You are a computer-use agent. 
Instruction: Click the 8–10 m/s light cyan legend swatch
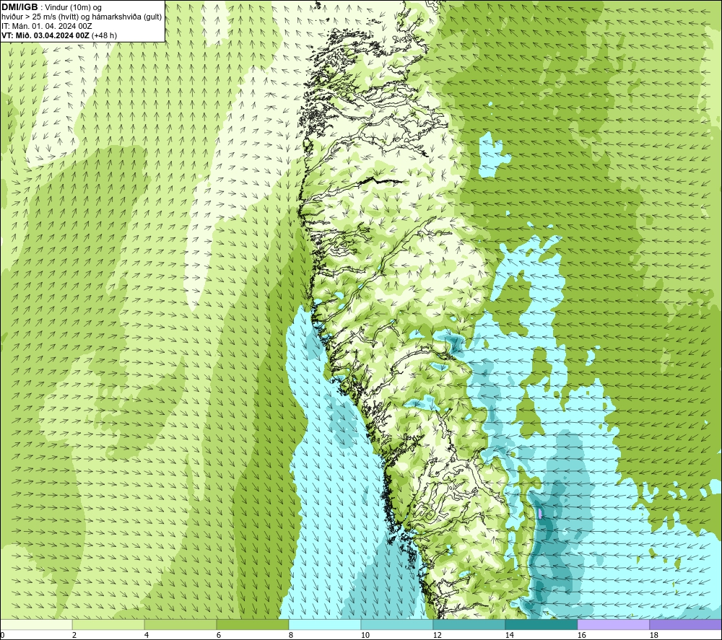click(325, 624)
